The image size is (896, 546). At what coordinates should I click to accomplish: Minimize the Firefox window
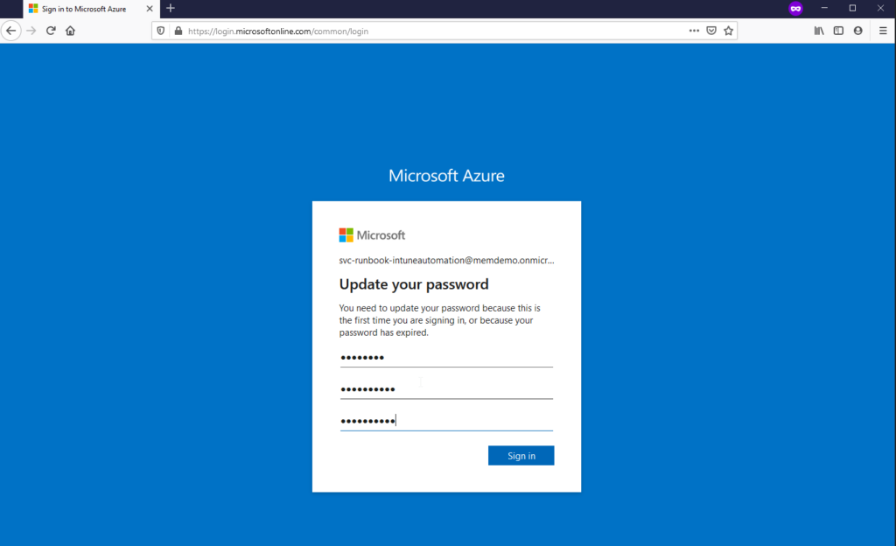point(824,9)
